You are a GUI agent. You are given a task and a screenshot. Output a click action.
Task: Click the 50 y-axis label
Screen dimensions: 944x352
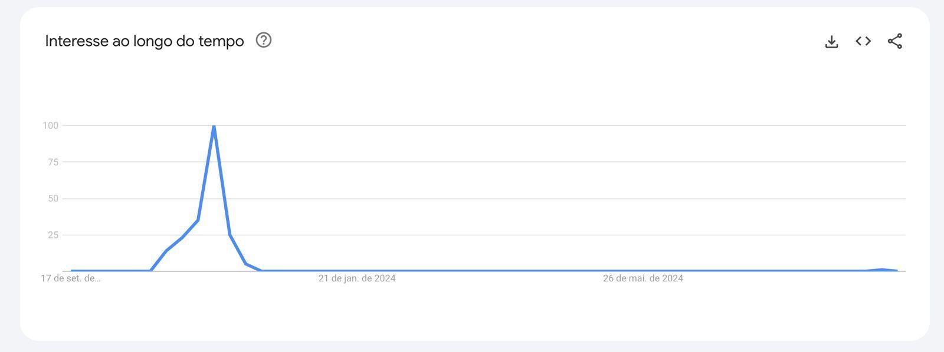[53, 198]
